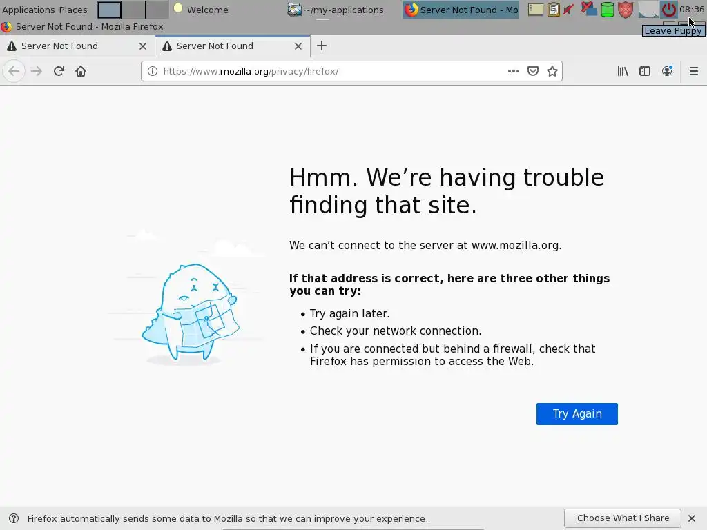Open the Library bookmarks and history icon
The height and width of the screenshot is (530, 707).
coord(623,71)
